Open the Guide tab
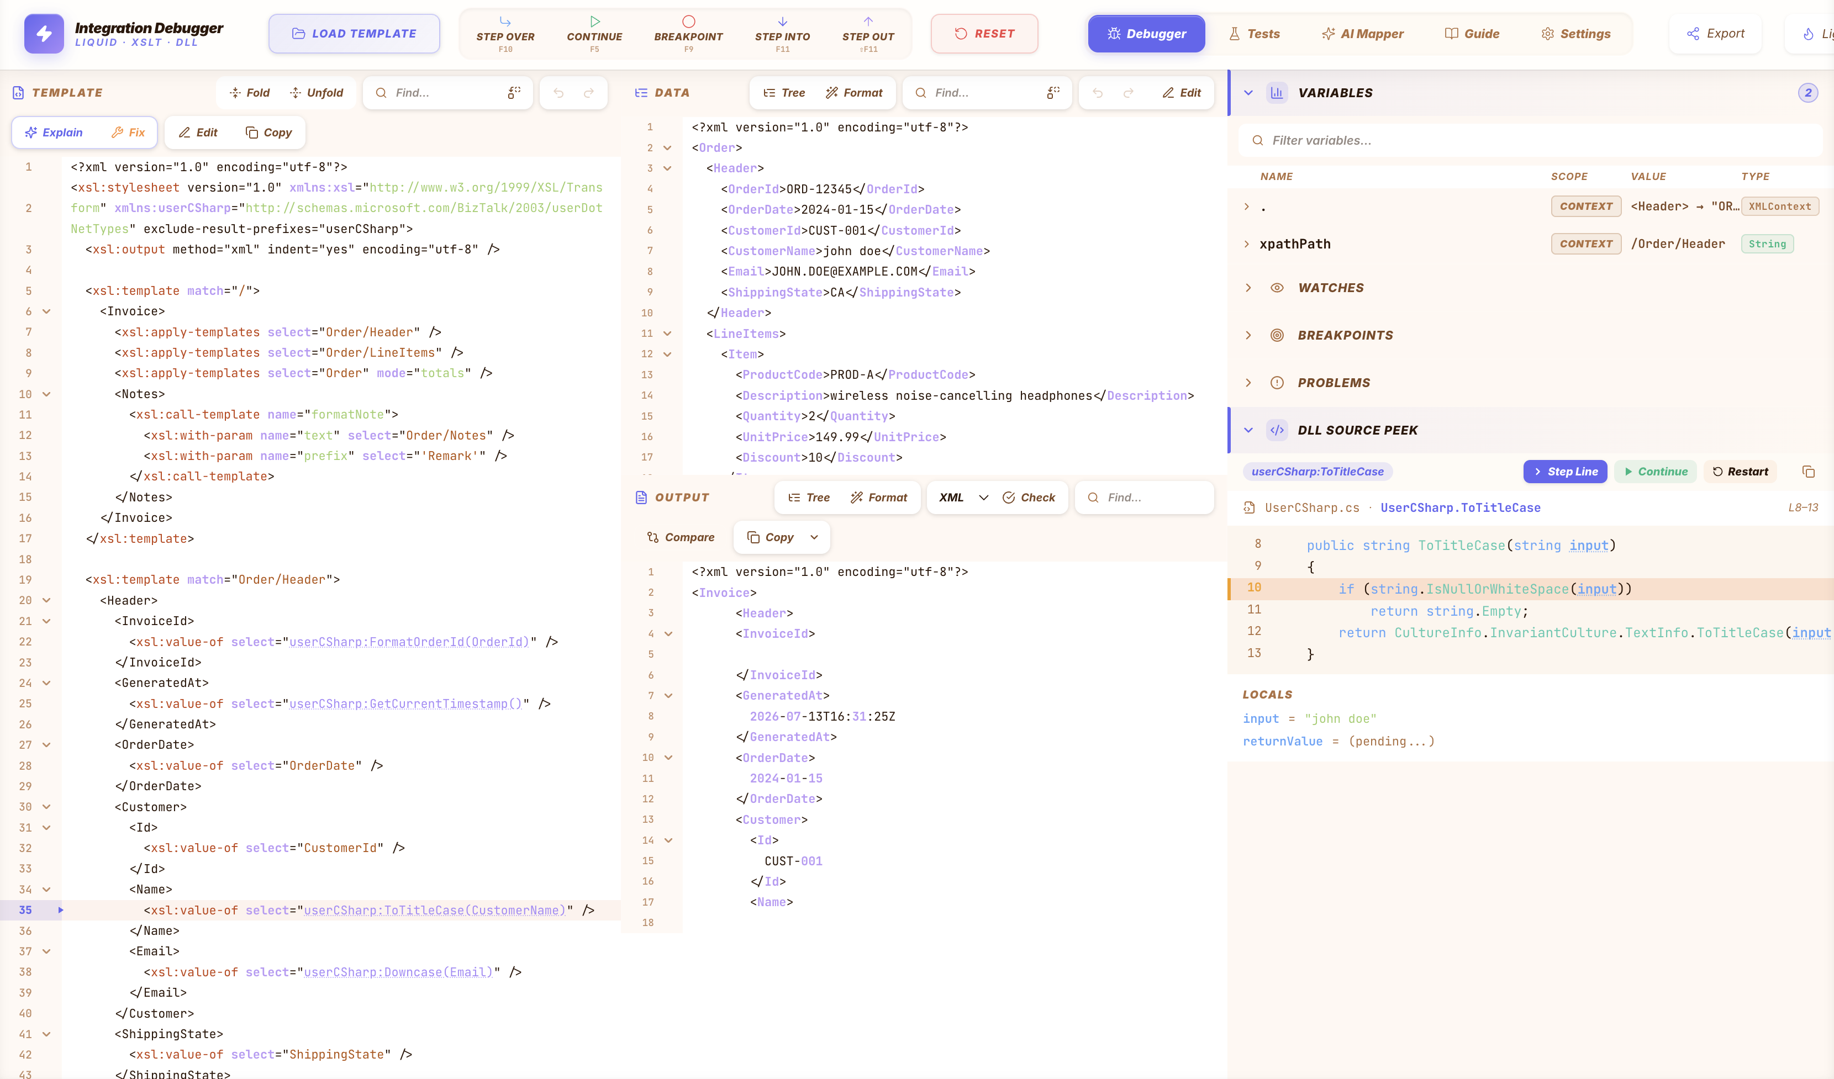The height and width of the screenshot is (1079, 1834). (x=1472, y=34)
